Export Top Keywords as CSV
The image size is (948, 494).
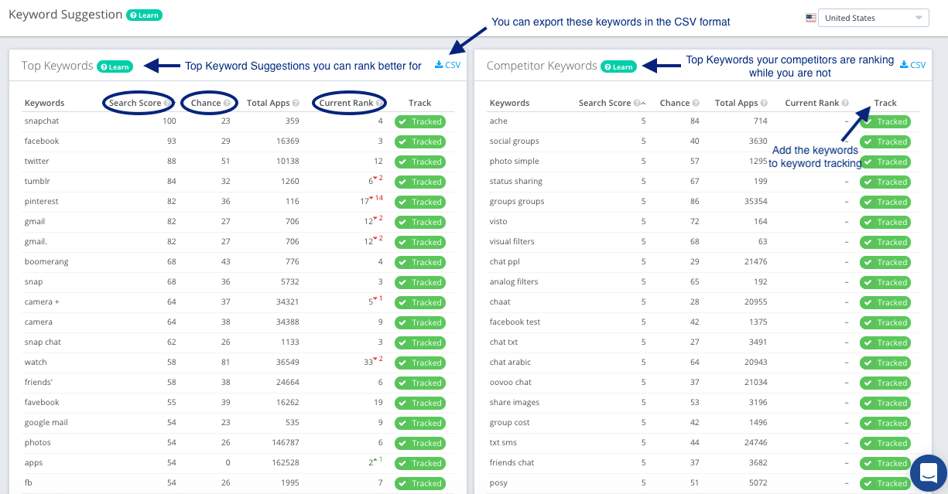click(x=447, y=65)
